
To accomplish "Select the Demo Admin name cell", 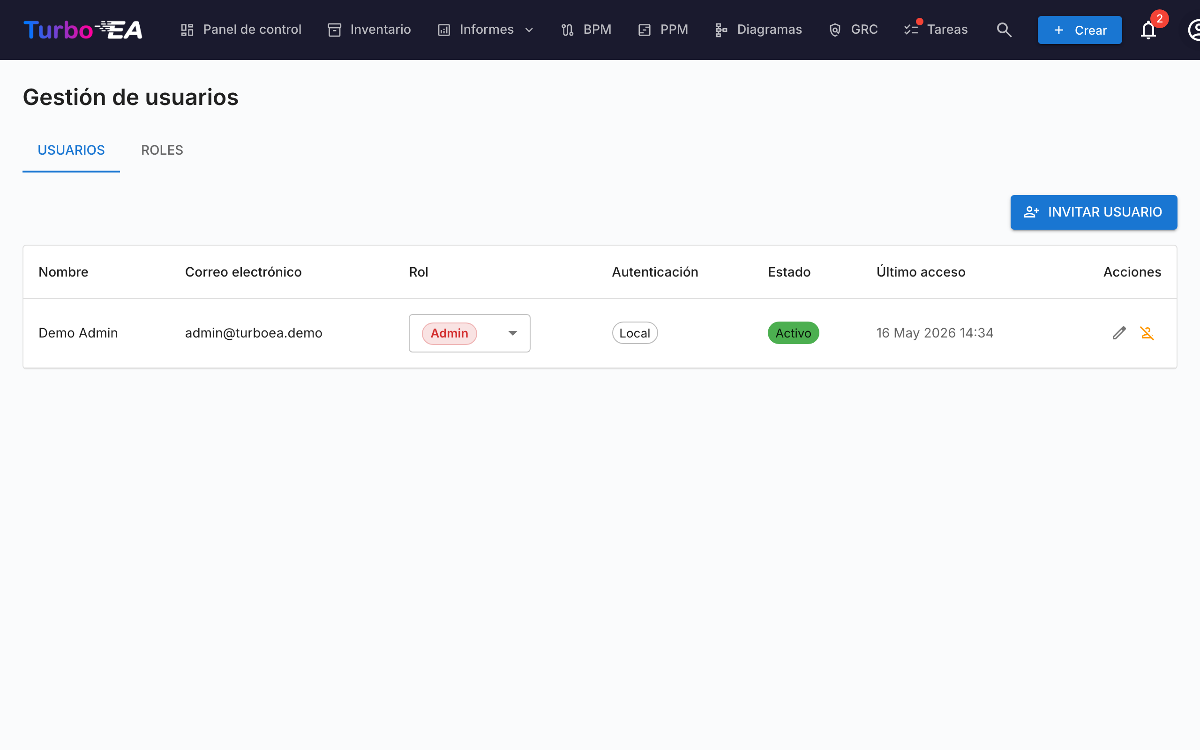I will pos(78,333).
